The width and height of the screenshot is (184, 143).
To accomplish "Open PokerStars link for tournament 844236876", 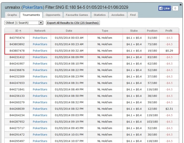I will pos(40,70).
